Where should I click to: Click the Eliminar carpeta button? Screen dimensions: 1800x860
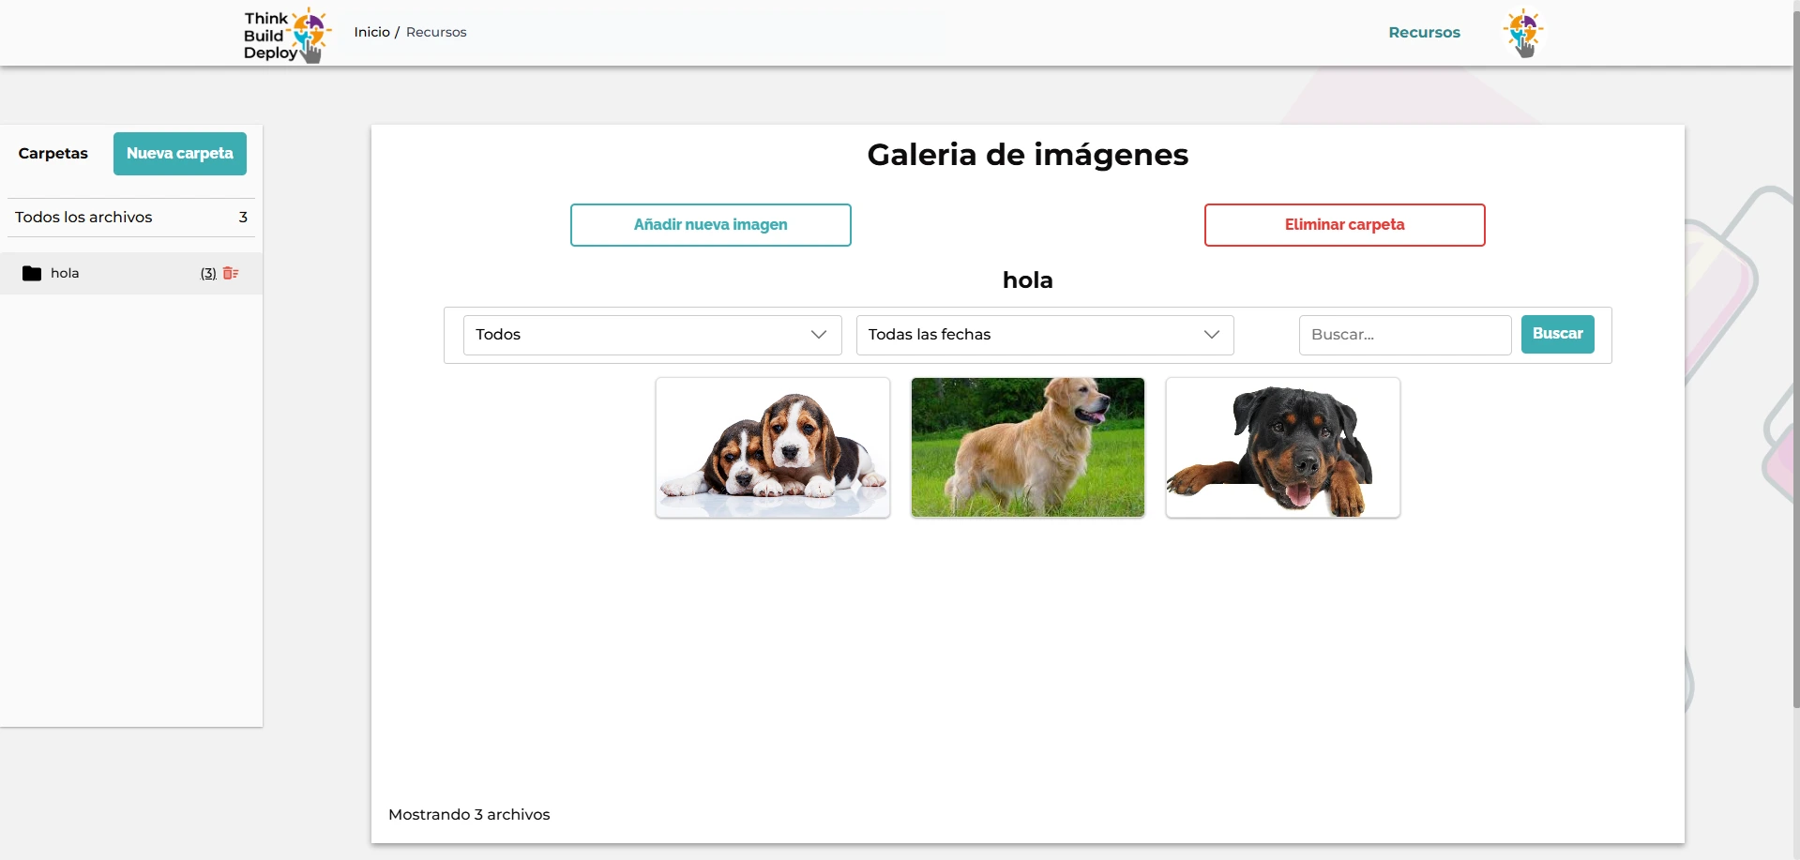[1344, 225]
